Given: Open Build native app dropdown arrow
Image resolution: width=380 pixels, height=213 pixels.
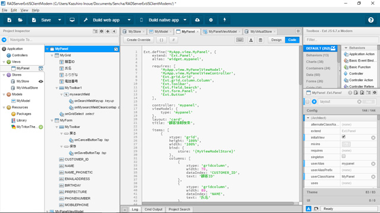Looking at the screenshot, I should point(185,20).
